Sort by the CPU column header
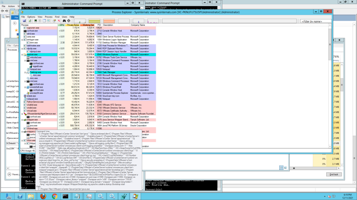357x200 pixels. 61,25
